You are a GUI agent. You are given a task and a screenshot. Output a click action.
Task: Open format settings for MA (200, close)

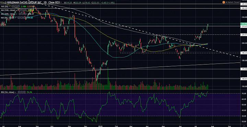tap(23, 14)
